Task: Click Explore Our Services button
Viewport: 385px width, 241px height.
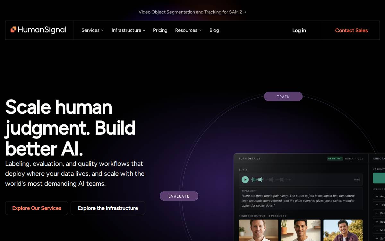Action: [37, 208]
